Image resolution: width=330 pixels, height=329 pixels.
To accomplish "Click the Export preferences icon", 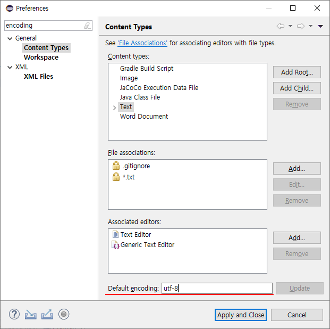I will tap(47, 314).
